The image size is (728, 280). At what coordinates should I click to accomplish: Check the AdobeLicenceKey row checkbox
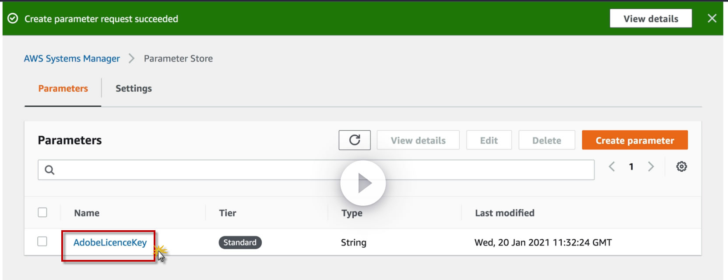pos(42,242)
